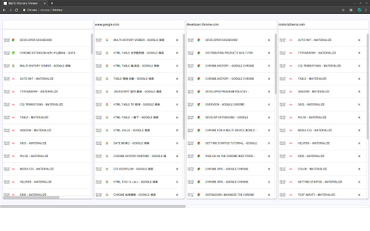The width and height of the screenshot is (370, 231).
Task: Click the green extension icon in the toolbar
Action: (360, 10)
